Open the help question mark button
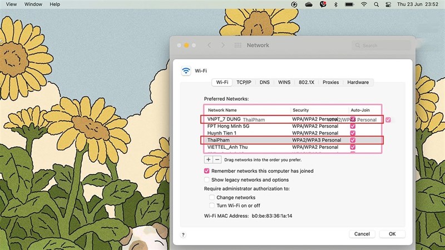Viewport: 445px width, 250px height. [x=183, y=235]
